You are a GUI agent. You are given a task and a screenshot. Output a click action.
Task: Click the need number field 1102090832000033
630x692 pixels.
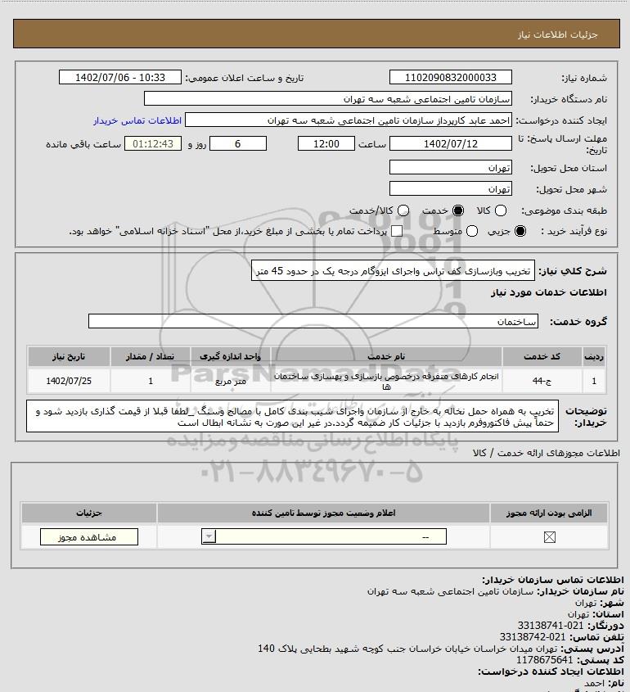(451, 77)
